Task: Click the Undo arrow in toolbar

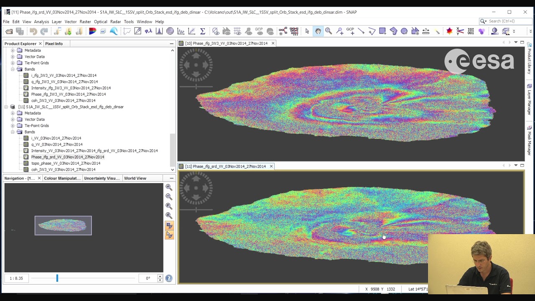Action: (33, 31)
